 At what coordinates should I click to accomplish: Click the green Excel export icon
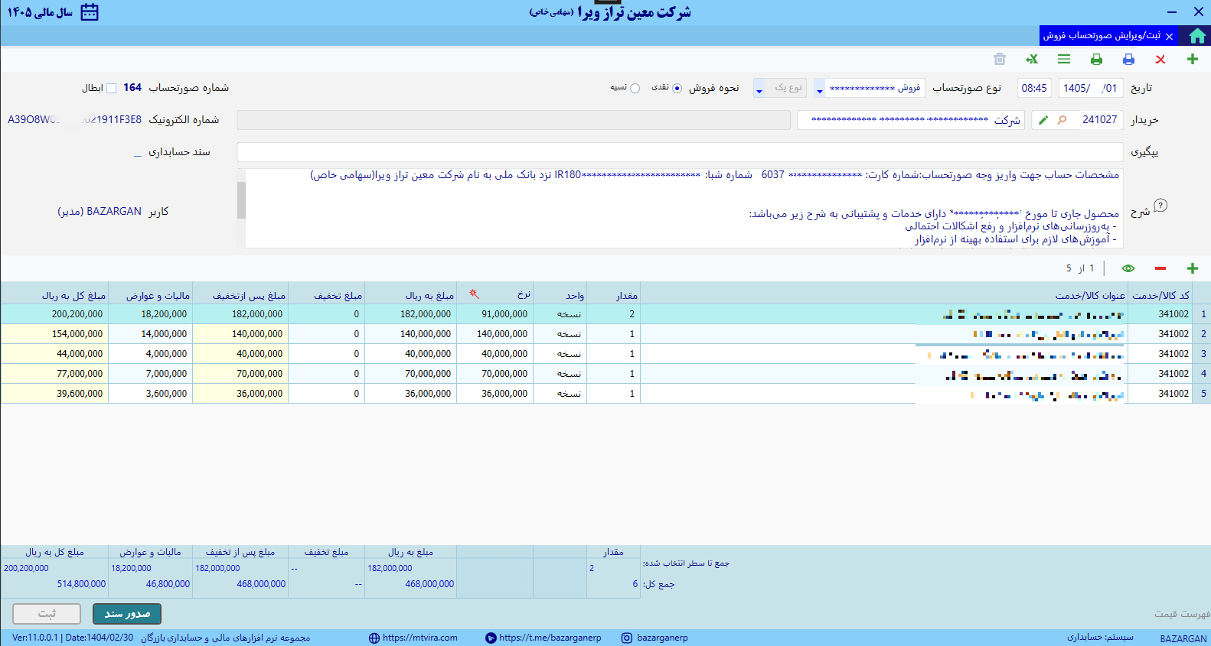click(1032, 60)
